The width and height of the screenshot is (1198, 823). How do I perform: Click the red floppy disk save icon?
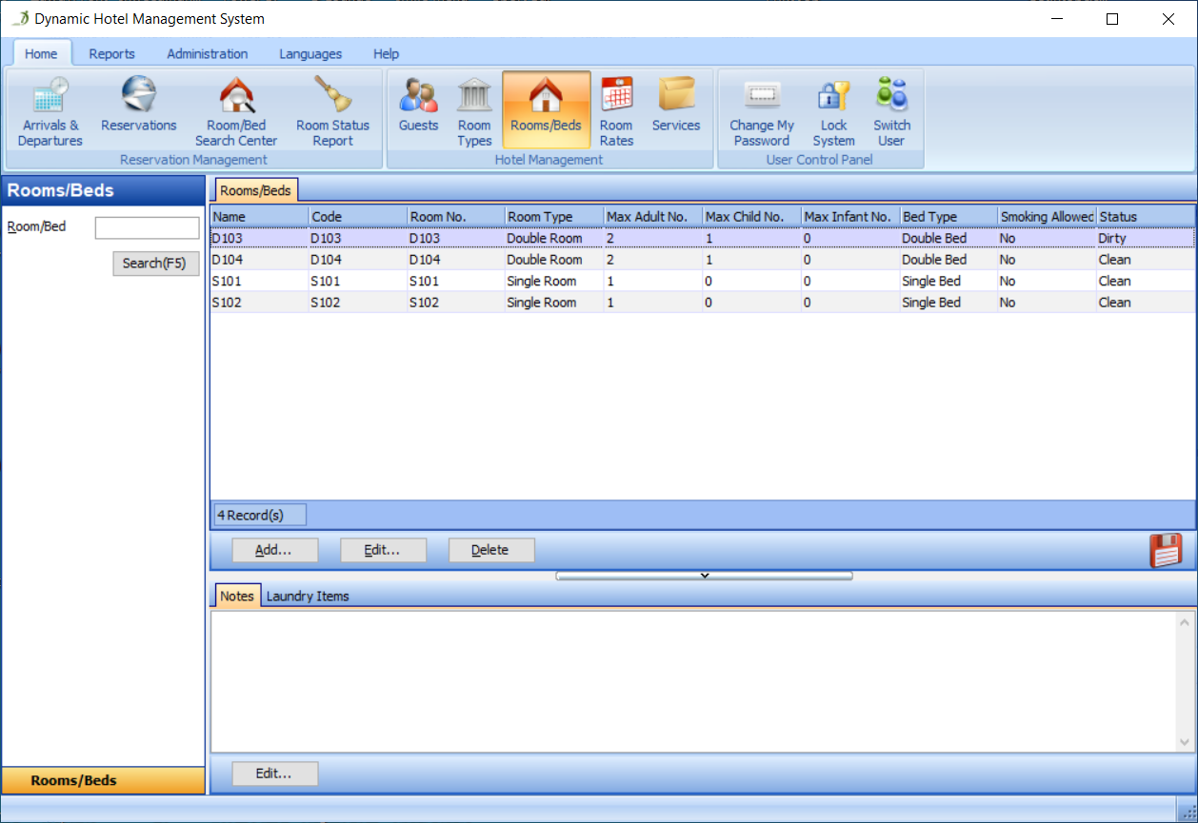[x=1166, y=550]
